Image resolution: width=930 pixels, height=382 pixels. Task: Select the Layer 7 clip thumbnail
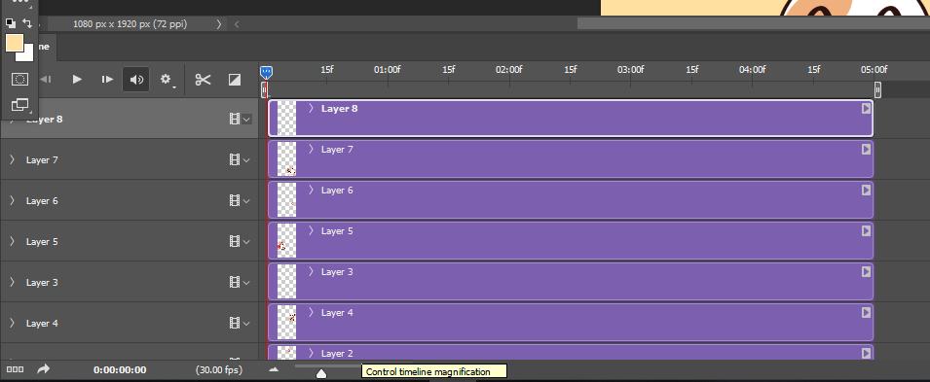pos(286,159)
